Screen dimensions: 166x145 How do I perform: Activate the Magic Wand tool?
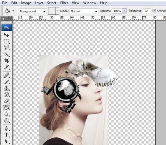6,54
